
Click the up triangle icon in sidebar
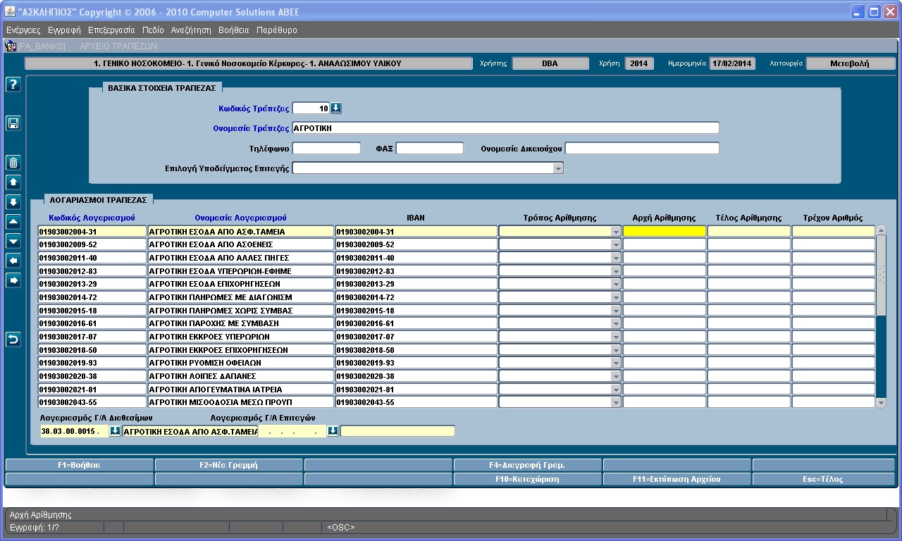coord(13,222)
